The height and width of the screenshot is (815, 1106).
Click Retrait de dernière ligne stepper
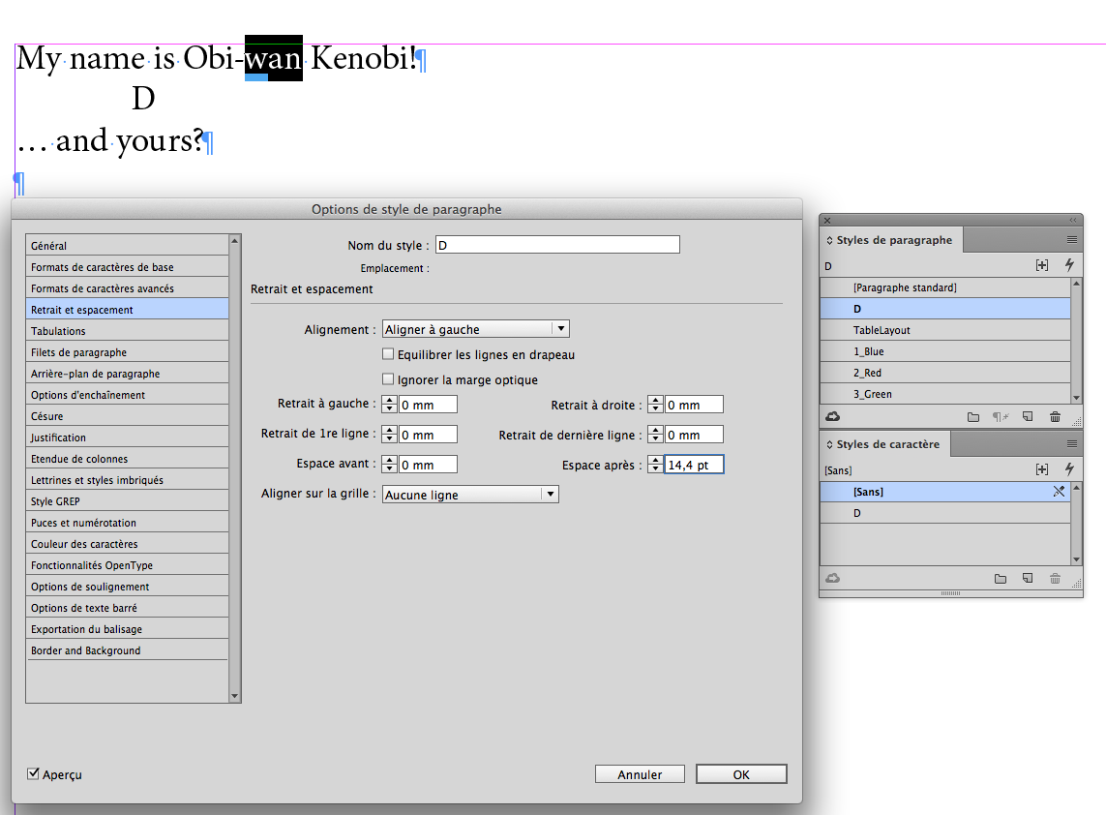point(655,434)
